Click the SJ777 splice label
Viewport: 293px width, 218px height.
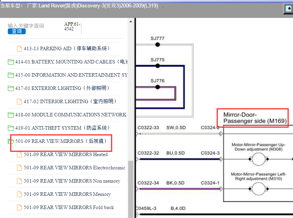click(157, 39)
